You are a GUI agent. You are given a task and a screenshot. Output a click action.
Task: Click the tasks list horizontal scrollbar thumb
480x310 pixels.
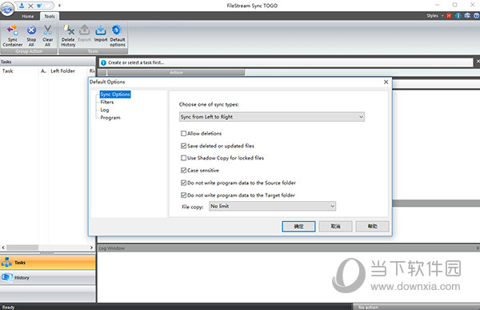[x=22, y=248]
